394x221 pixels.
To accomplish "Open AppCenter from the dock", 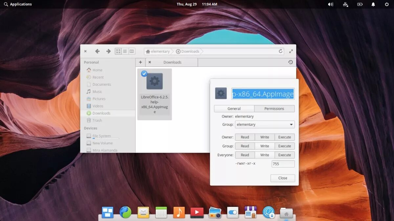I will 251,212.
